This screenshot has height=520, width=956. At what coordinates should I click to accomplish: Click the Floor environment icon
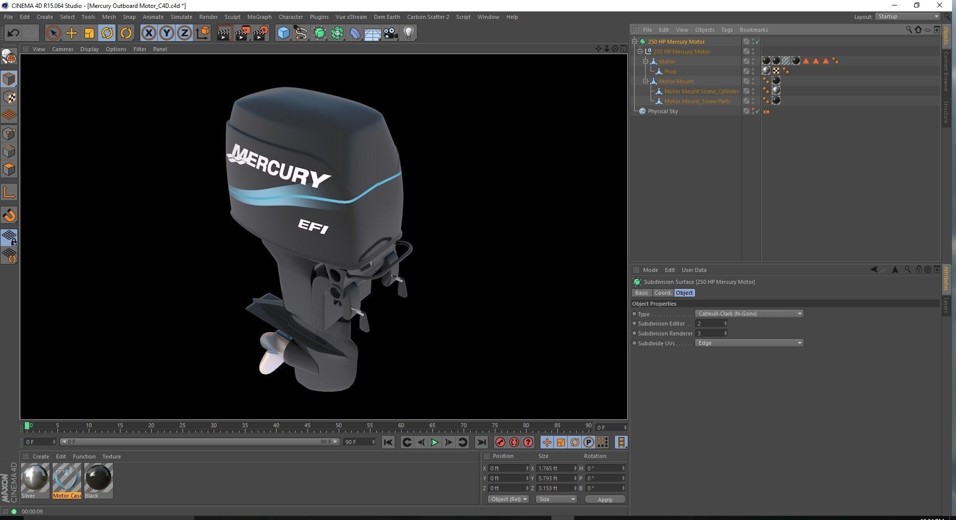coord(372,33)
